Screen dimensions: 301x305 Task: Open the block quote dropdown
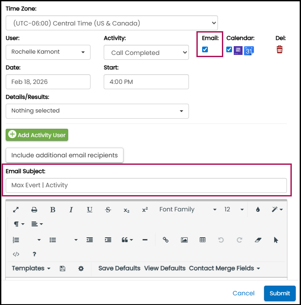pos(127,240)
